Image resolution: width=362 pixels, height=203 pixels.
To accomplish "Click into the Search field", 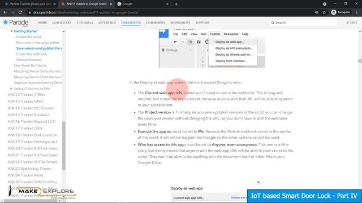I will pos(303,23).
